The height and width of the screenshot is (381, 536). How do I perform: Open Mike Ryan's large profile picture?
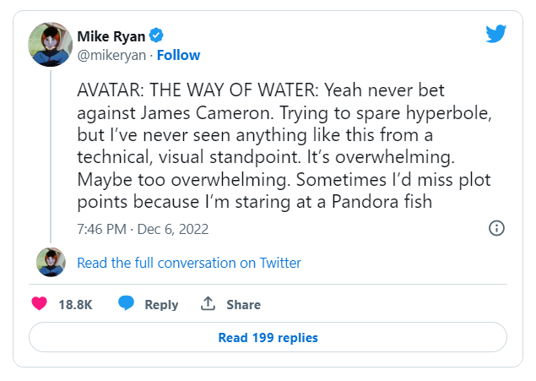point(50,45)
